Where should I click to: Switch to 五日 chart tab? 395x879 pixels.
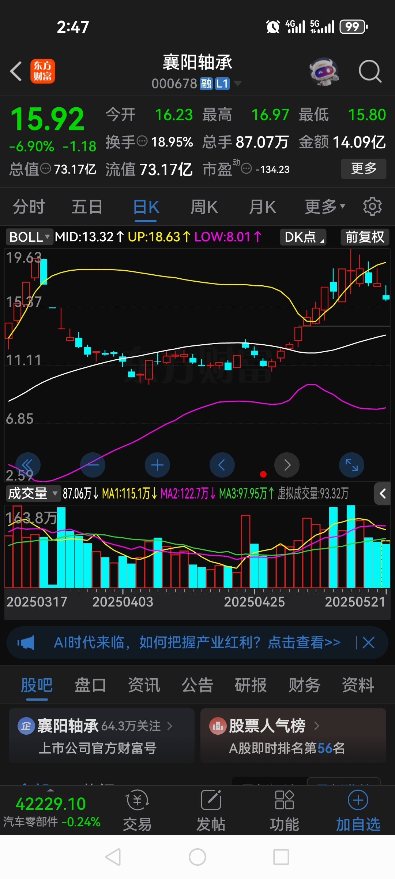[87, 207]
